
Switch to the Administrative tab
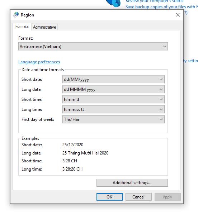44,27
